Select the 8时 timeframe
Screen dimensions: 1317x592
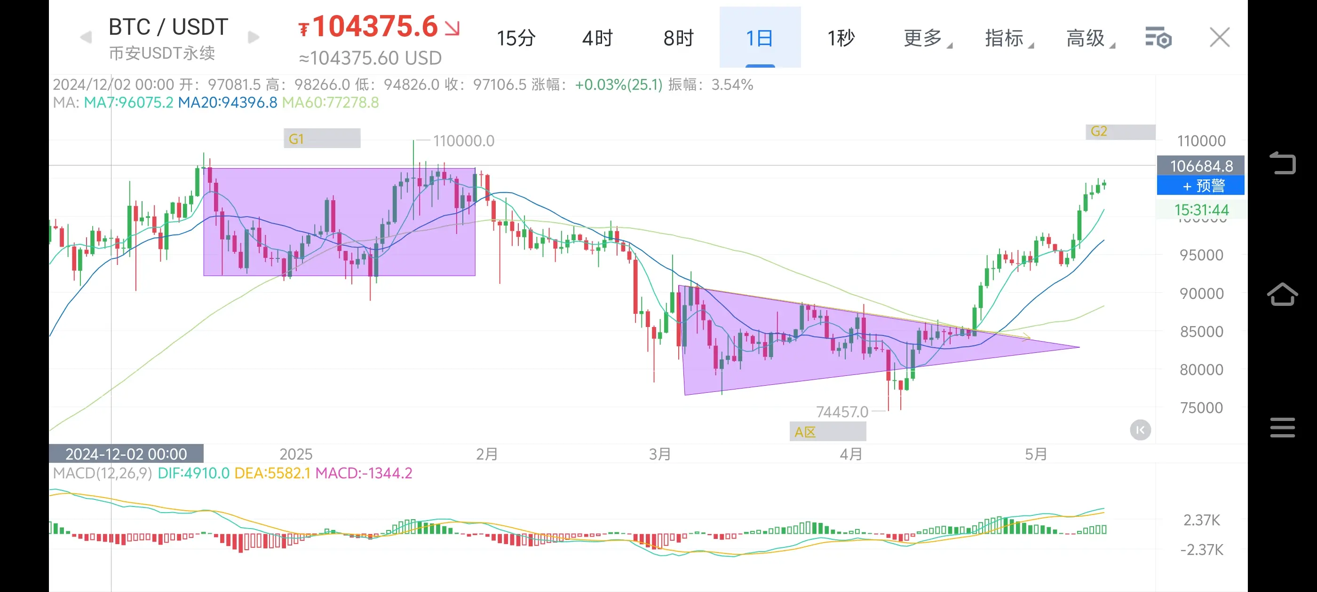point(678,38)
